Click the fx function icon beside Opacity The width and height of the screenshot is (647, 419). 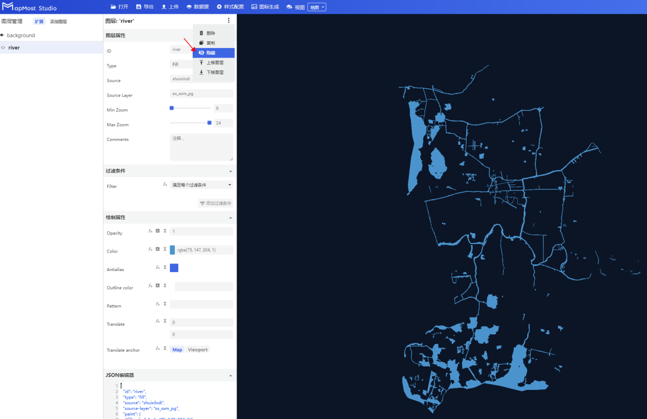pyautogui.click(x=150, y=231)
